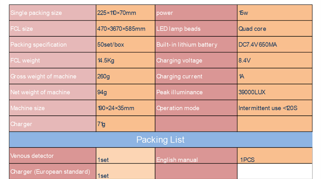Screen dimensions: 321x179
Task: Click the Net weight 94g value
Action: 126,92
